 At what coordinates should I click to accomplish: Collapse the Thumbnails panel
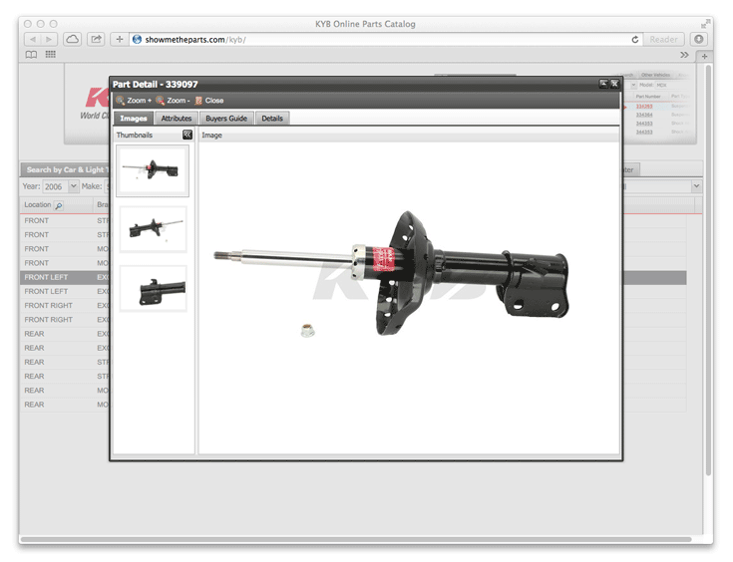[x=187, y=135]
